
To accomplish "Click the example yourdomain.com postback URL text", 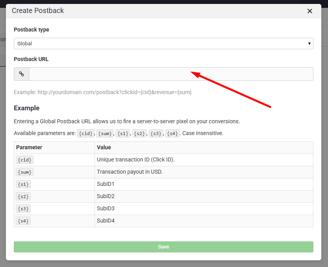I will point(103,92).
